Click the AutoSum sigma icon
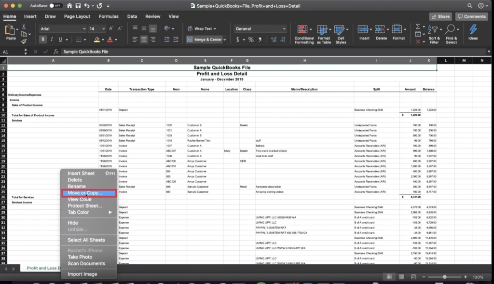The width and height of the screenshot is (494, 284). coord(418,27)
